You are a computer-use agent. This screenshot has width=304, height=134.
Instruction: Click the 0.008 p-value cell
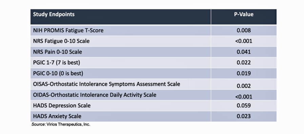244,30
